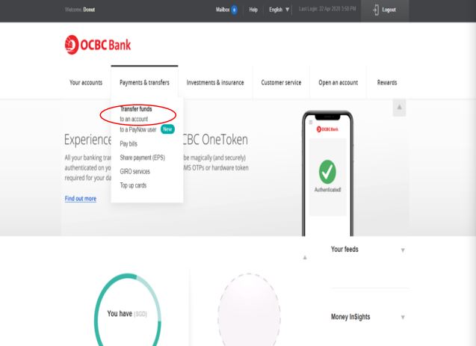Click the New badge beside PayNow user

(x=167, y=129)
